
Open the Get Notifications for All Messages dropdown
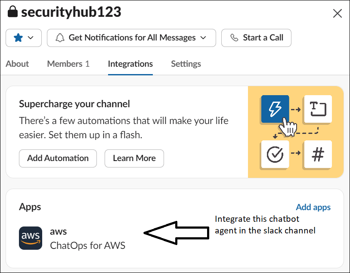pyautogui.click(x=131, y=38)
